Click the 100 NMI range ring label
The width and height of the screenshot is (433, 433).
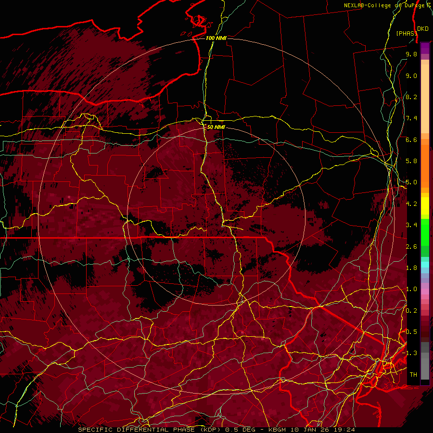point(216,38)
